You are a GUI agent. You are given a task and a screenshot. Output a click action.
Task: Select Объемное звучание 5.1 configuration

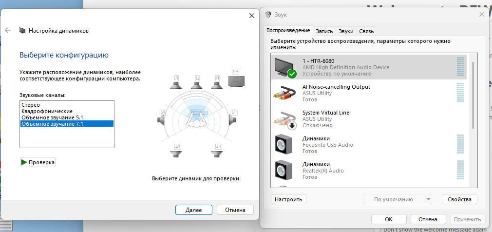point(52,117)
